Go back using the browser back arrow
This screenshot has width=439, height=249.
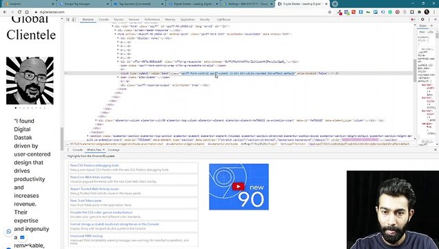(x=5, y=12)
